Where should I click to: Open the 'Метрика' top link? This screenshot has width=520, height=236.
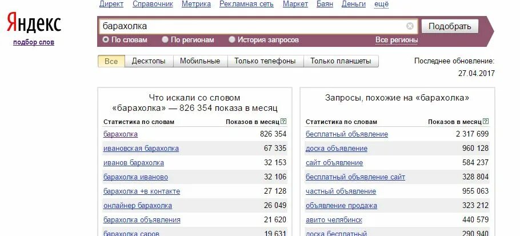click(197, 4)
